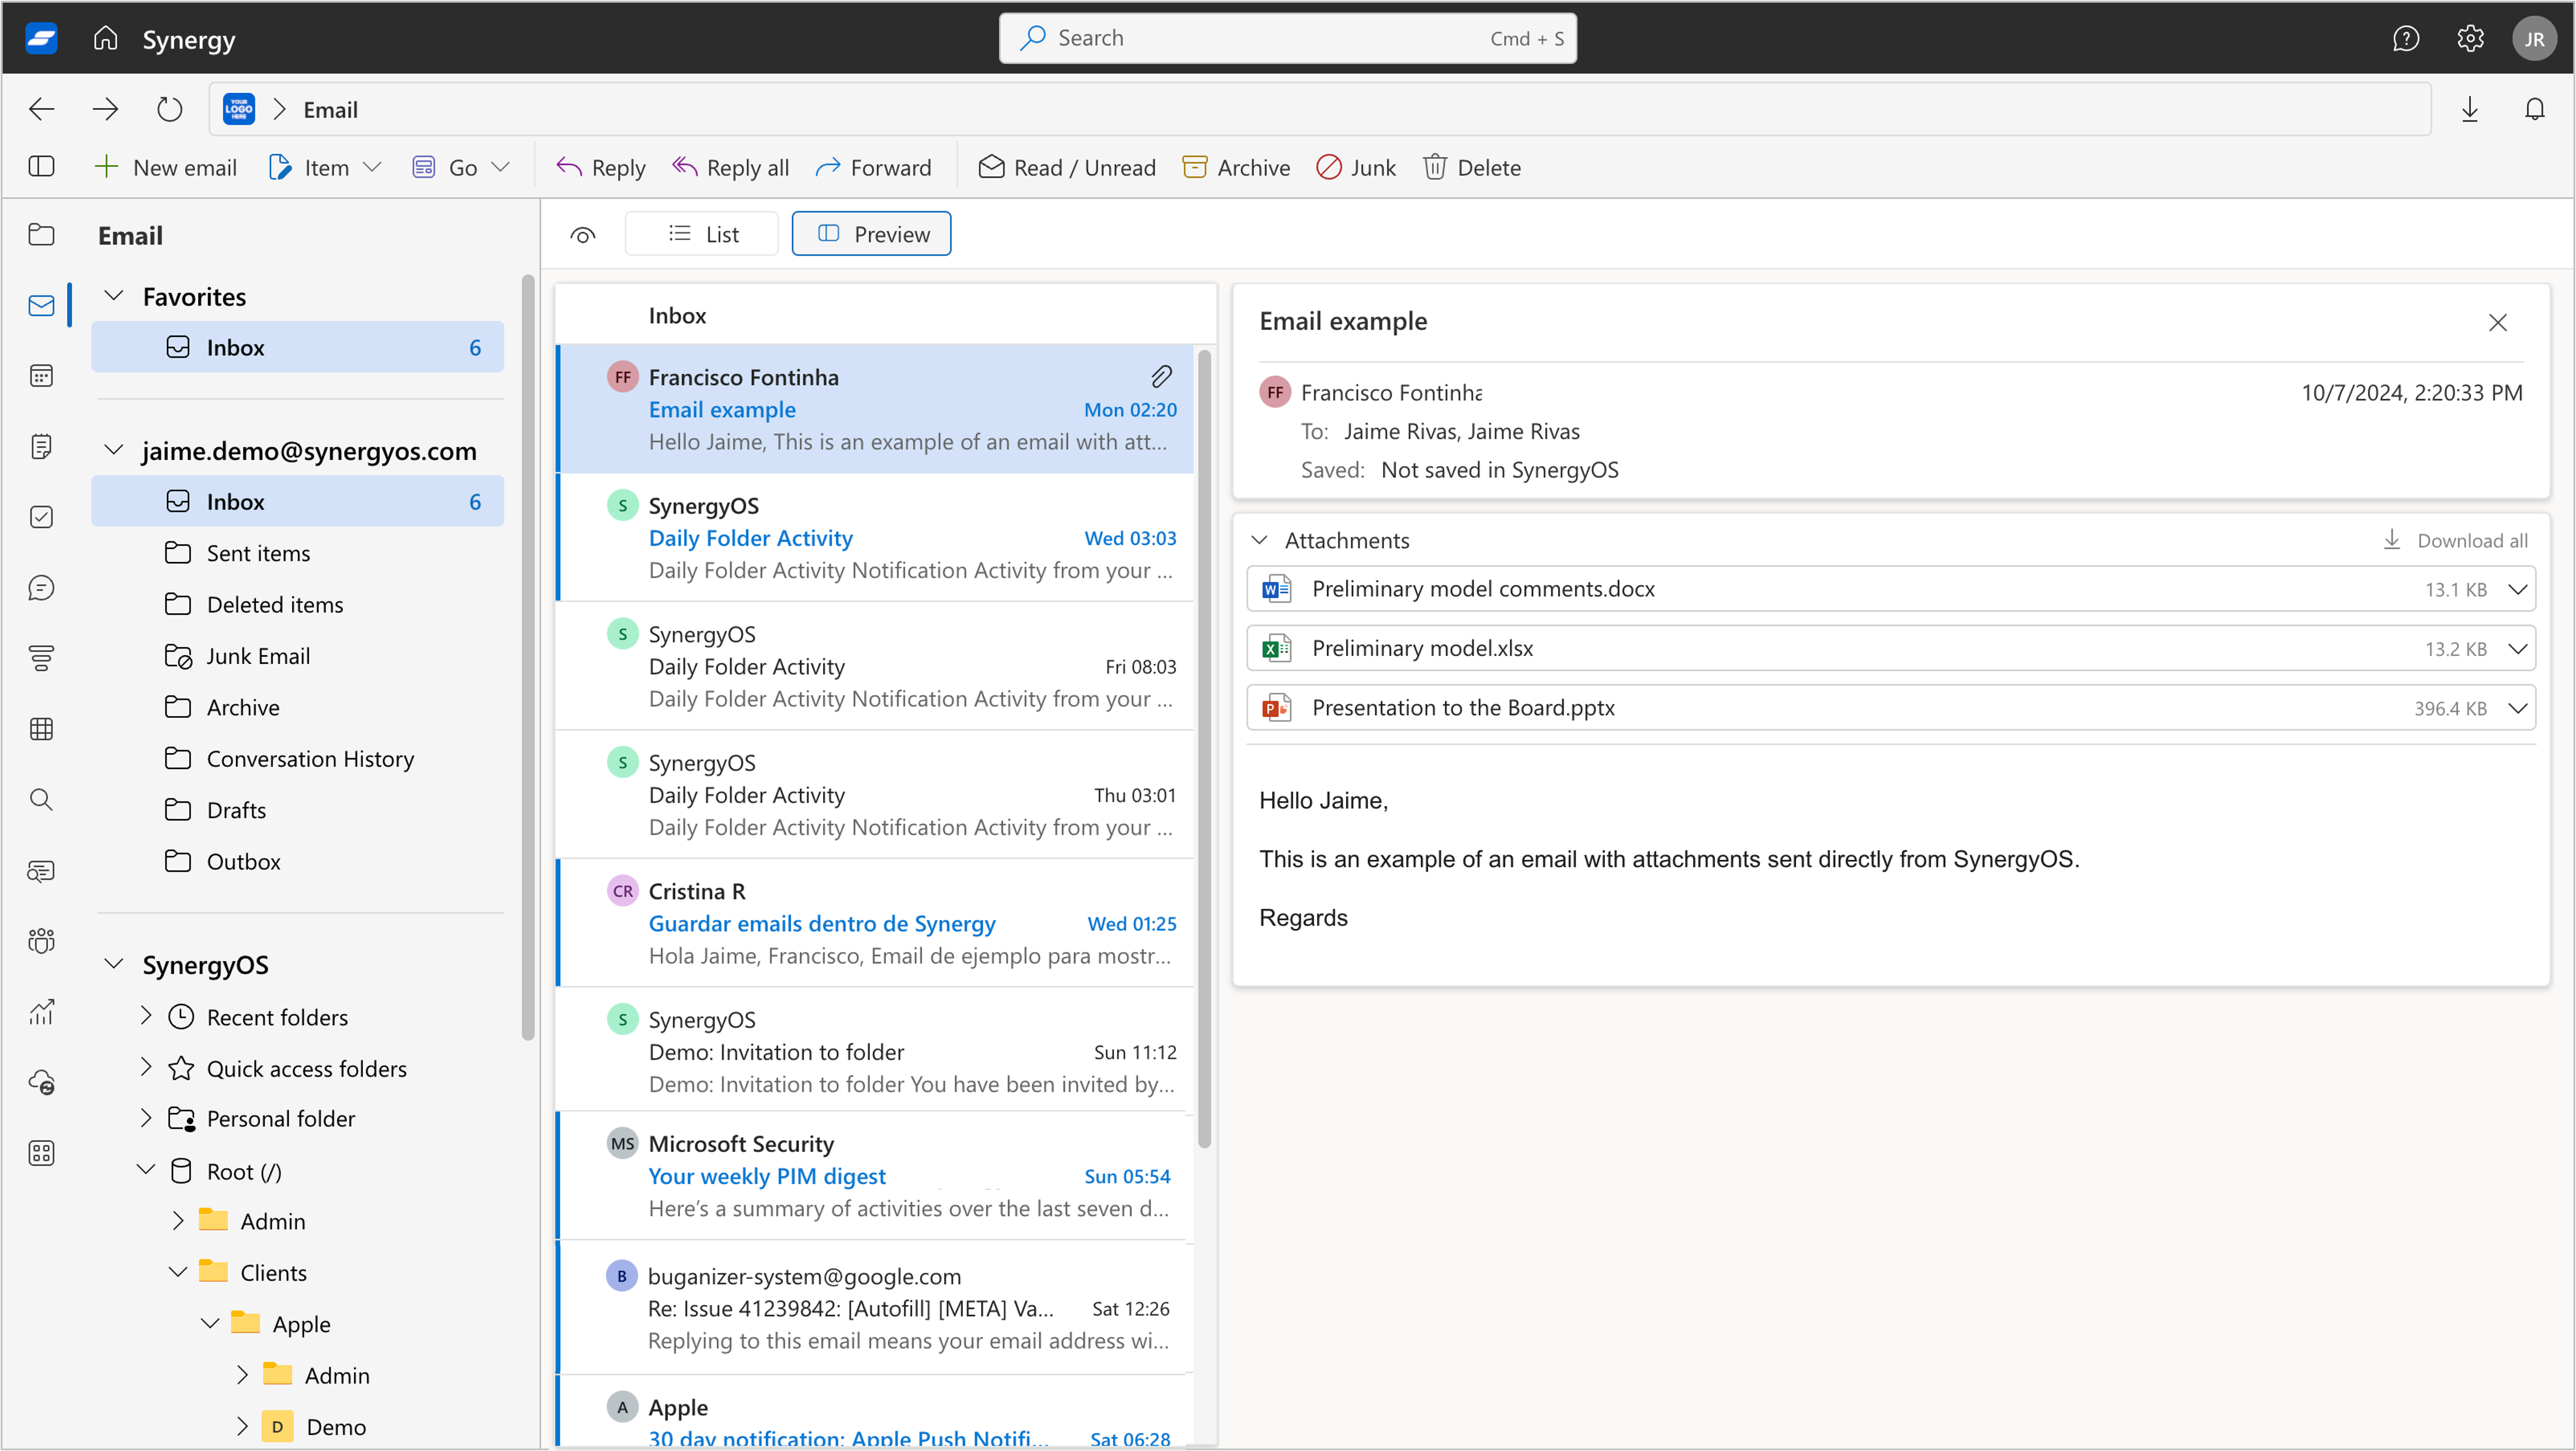
Task: Click Reply in the toolbar
Action: [x=601, y=167]
